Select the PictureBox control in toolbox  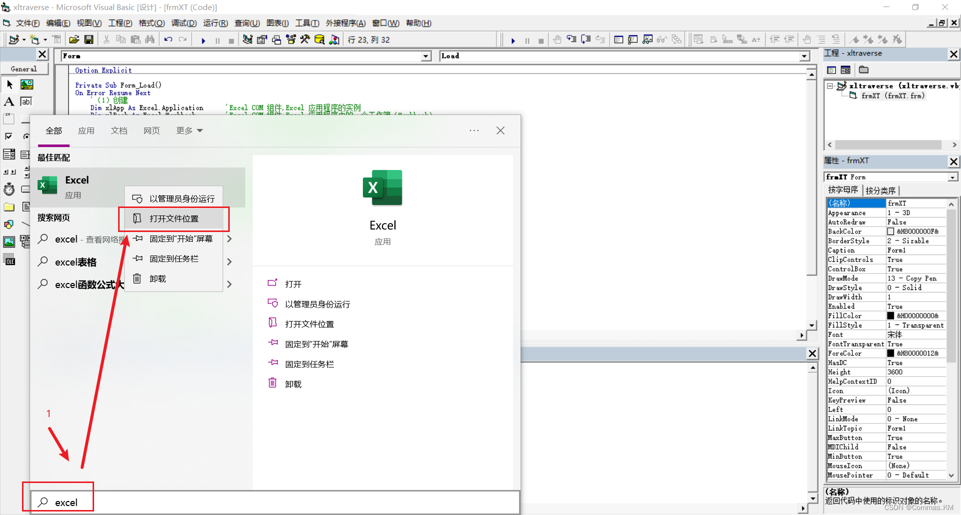27,84
